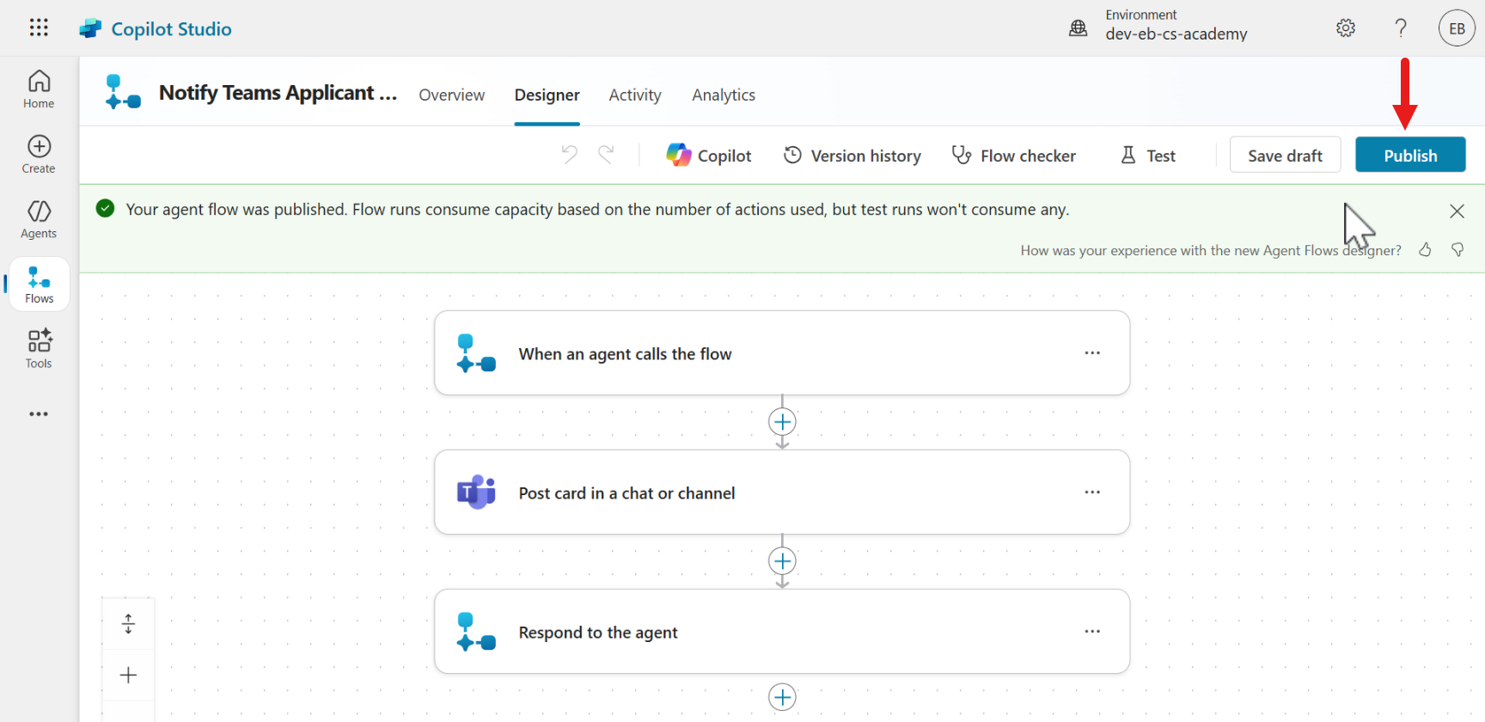Open the Flow checker
The width and height of the screenshot is (1485, 722).
[x=1014, y=156]
